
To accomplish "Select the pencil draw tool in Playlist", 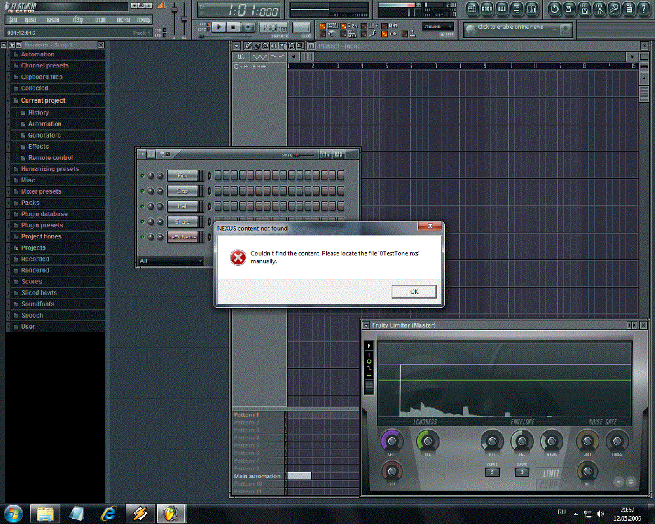I will (248, 46).
